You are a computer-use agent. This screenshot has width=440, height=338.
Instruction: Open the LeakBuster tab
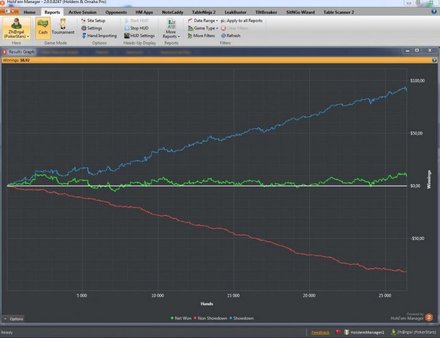pos(236,13)
